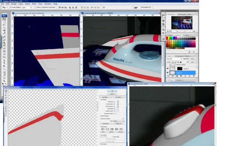Select the Eraser tool
233x146 pixels.
pos(4,48)
